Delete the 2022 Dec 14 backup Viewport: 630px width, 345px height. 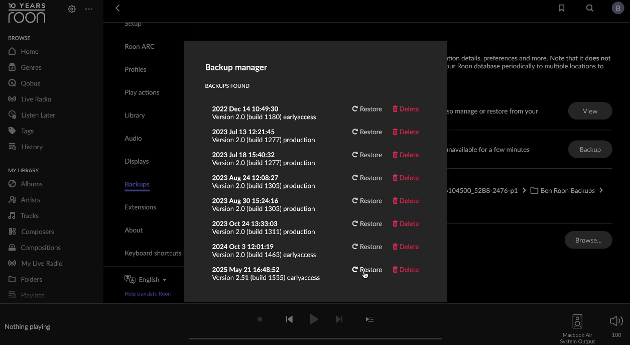(405, 109)
